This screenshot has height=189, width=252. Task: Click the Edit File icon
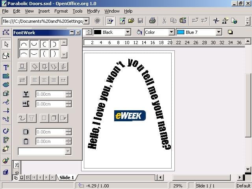(110, 21)
